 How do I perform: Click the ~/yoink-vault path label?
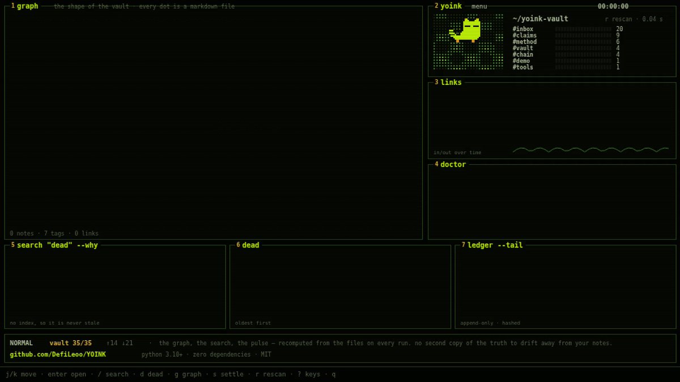(540, 19)
